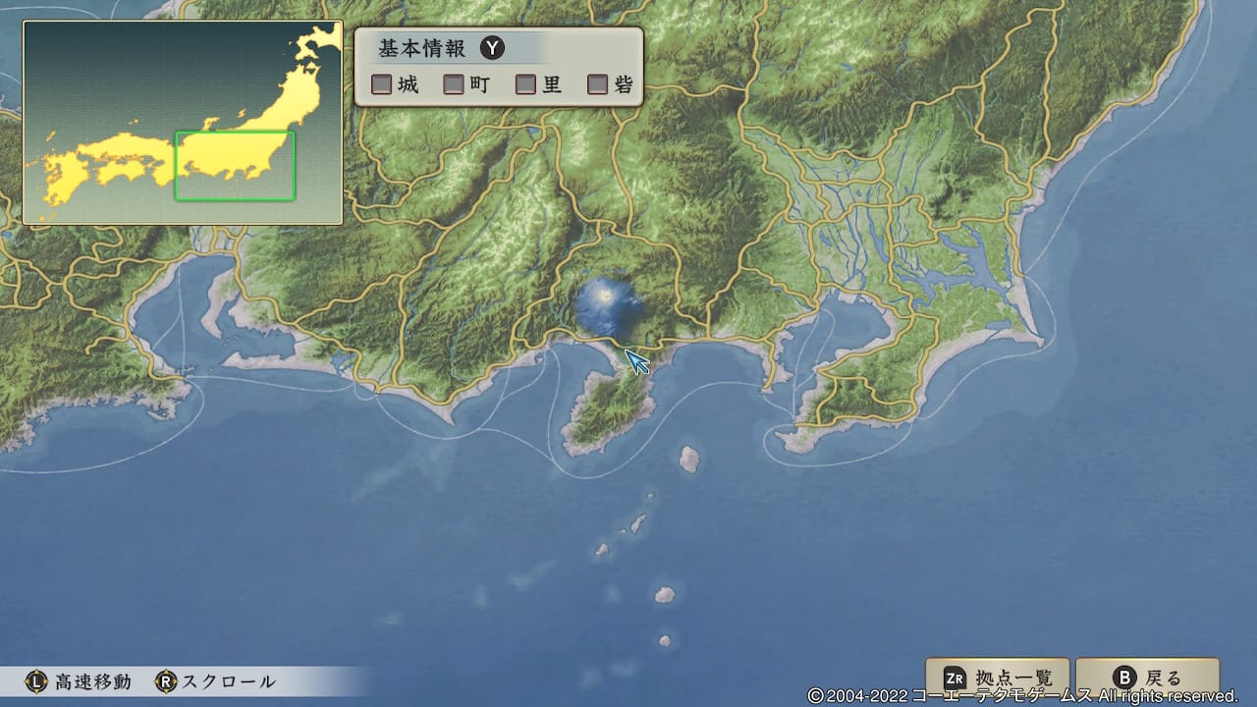Click the Y button icon in the 基本情報 panel
1257x707 pixels.
491,47
